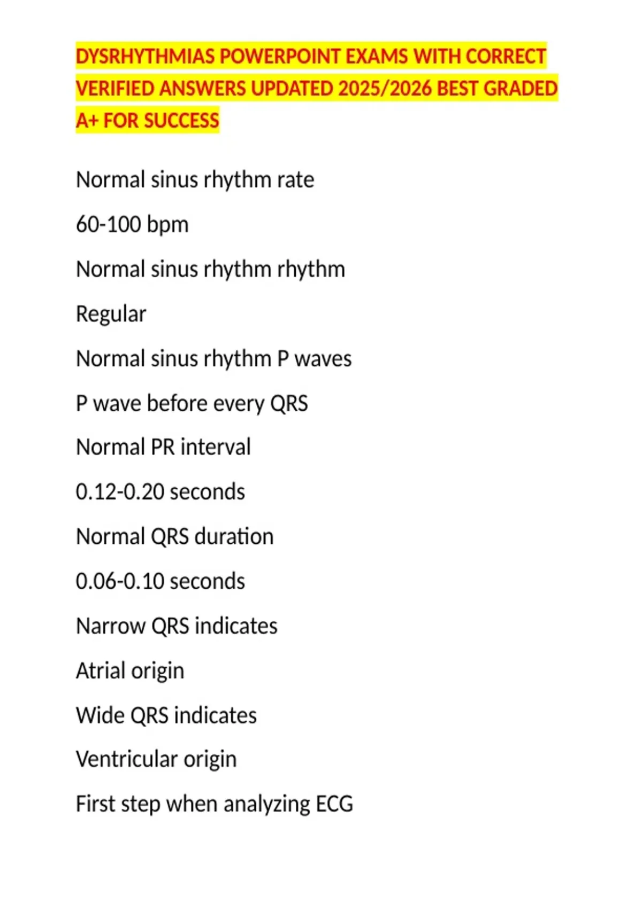Click the answer '0.06-0.10 seconds'
Image resolution: width=642 pixels, height=909 pixels.
click(x=160, y=581)
